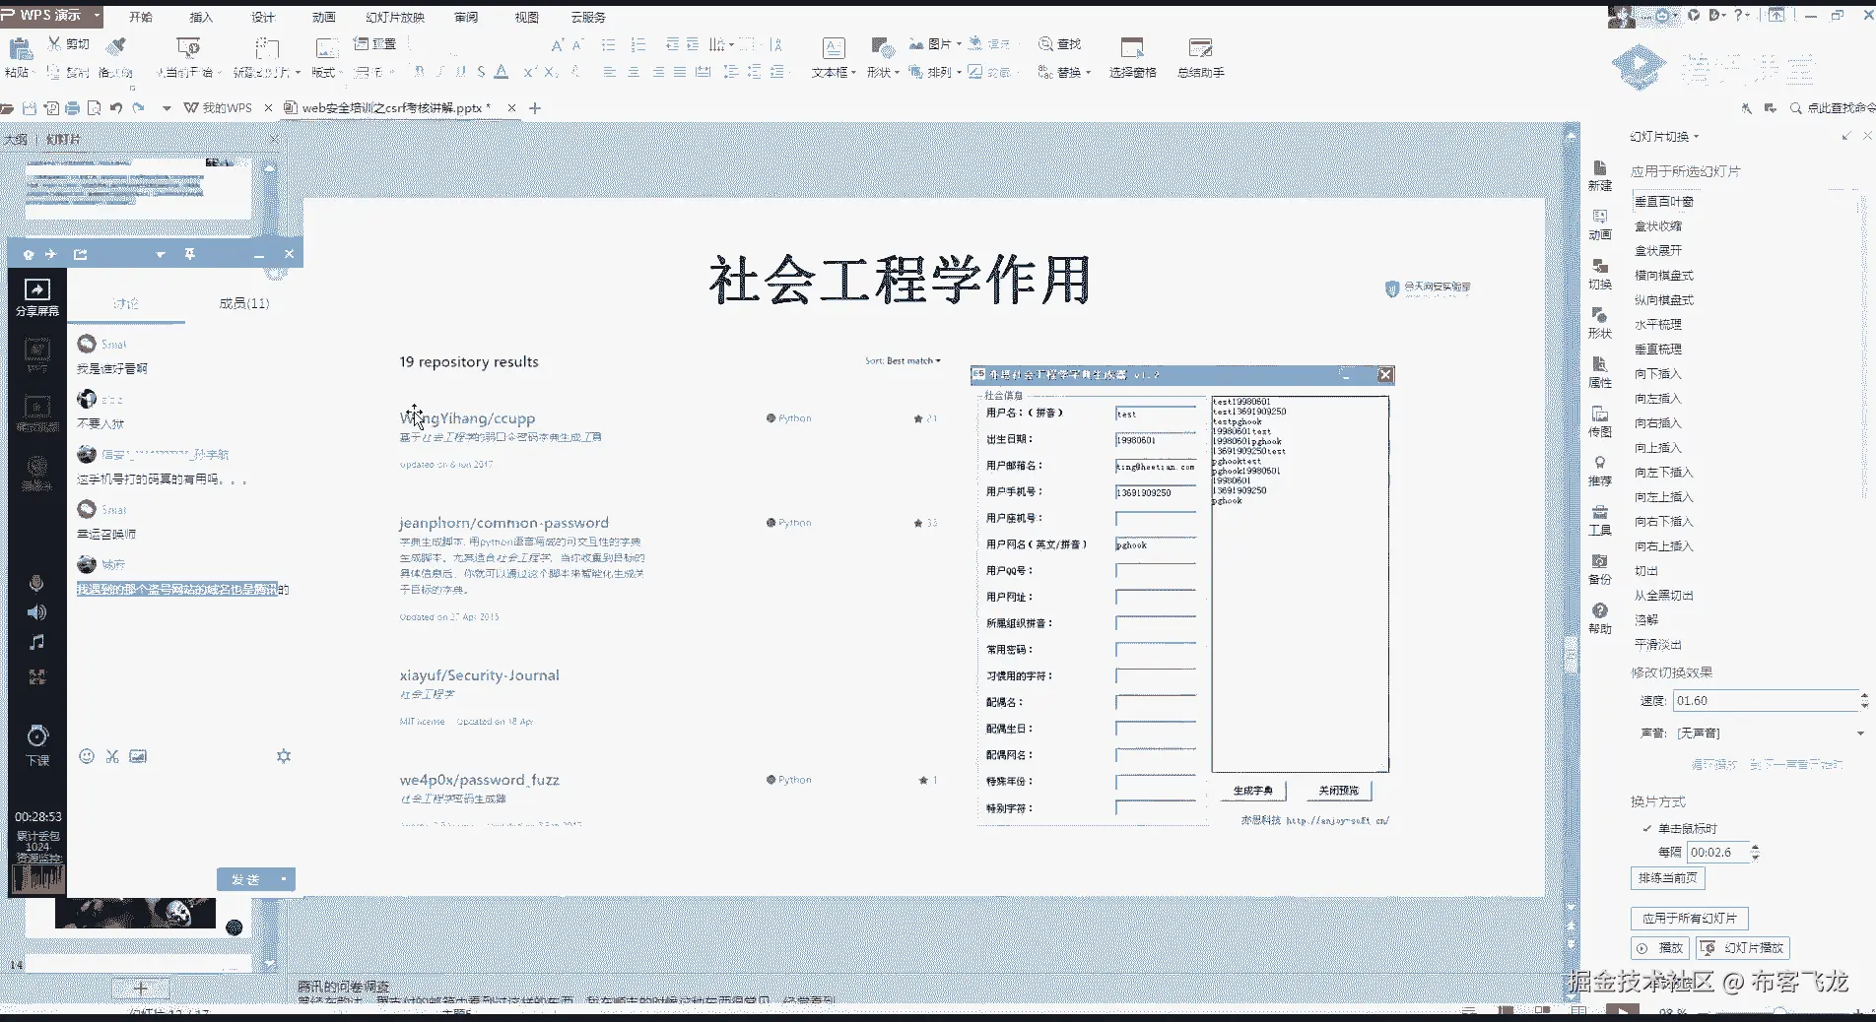Click the Find (查找) magnifier icon

tap(1045, 43)
